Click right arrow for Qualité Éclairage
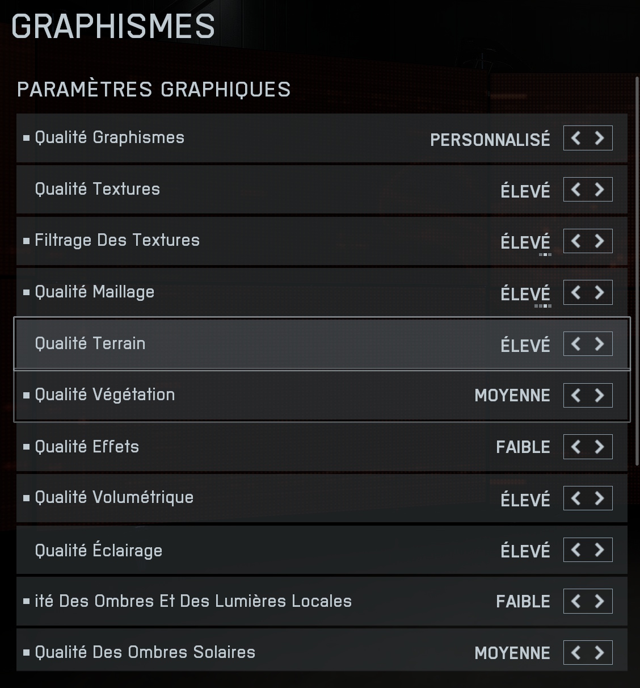Screen dimensions: 640x688 click(x=600, y=550)
